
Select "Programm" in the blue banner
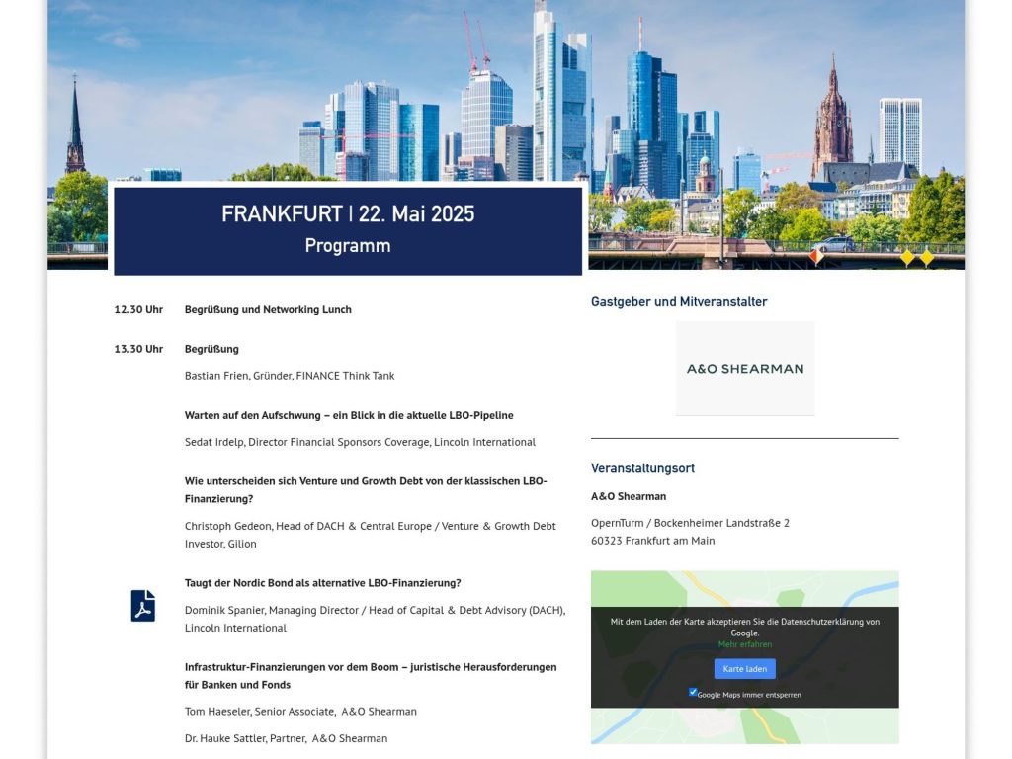[x=347, y=245]
